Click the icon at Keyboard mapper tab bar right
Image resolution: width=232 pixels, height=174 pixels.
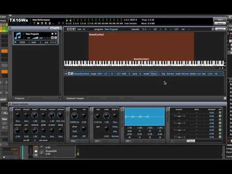(225, 98)
